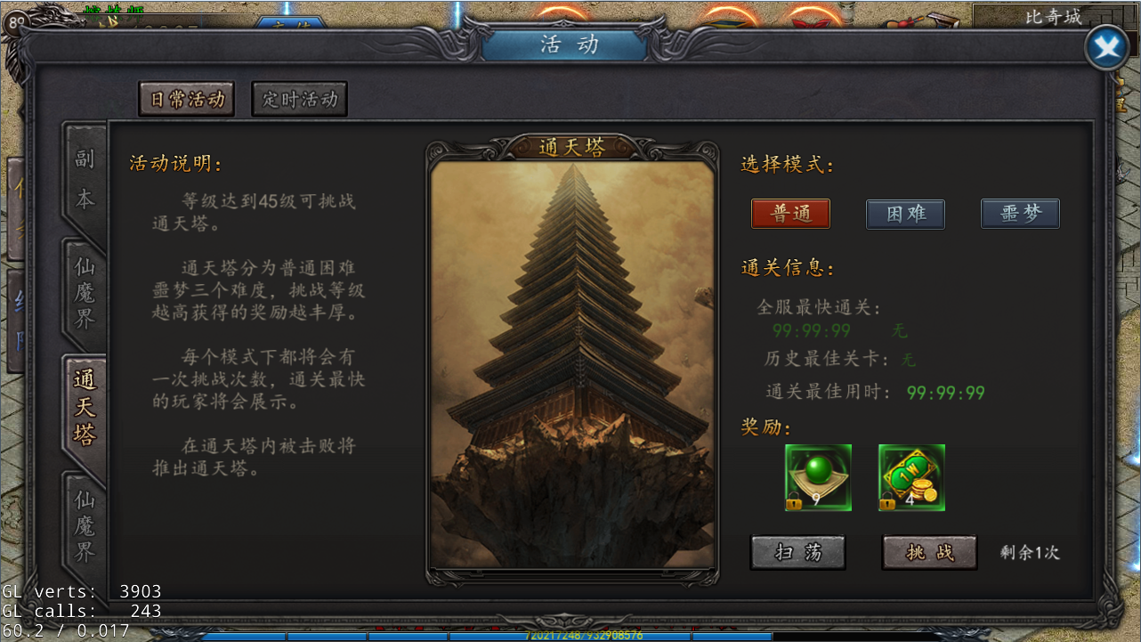The image size is (1141, 642).
Task: Click the green orb reward icon
Action: pyautogui.click(x=818, y=477)
